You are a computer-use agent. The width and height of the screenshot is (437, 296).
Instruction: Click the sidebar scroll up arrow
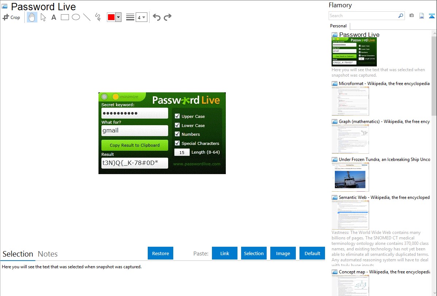click(434, 33)
